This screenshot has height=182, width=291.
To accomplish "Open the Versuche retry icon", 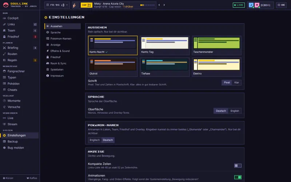I will 4,107.
